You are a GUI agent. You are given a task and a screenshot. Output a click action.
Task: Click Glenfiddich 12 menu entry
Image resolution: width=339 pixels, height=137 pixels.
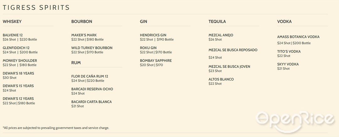point(16,48)
